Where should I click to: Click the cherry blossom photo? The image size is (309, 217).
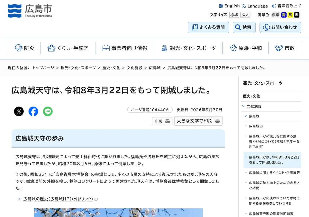(118, 213)
